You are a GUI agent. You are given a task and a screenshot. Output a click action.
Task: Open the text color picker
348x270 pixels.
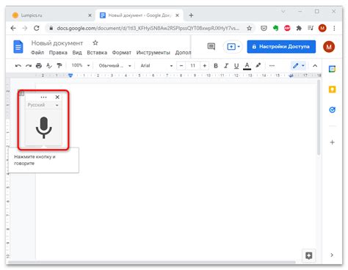(x=247, y=65)
